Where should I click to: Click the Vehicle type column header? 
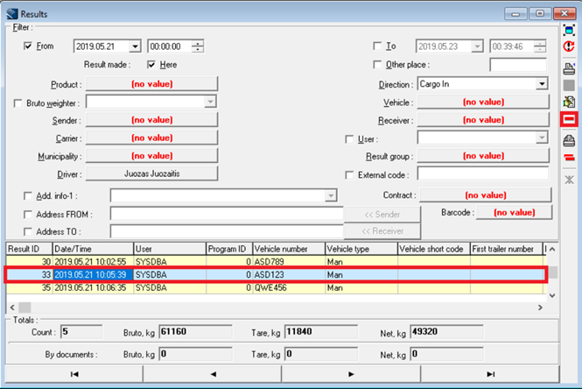pos(361,249)
